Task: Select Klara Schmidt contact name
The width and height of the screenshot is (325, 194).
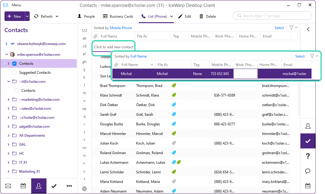Action: pos(111,95)
